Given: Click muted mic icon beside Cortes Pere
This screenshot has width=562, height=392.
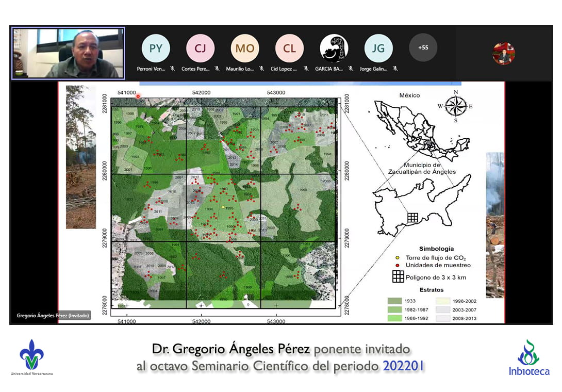Looking at the screenshot, I should 216,69.
